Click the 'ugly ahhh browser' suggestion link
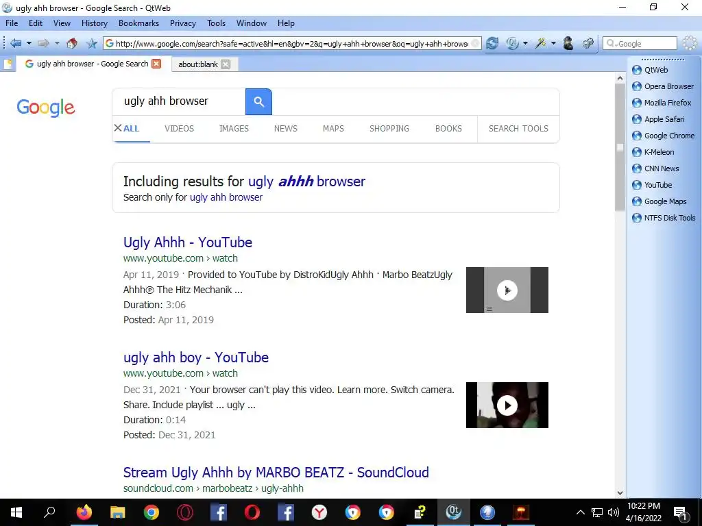702x526 pixels. pos(306,181)
